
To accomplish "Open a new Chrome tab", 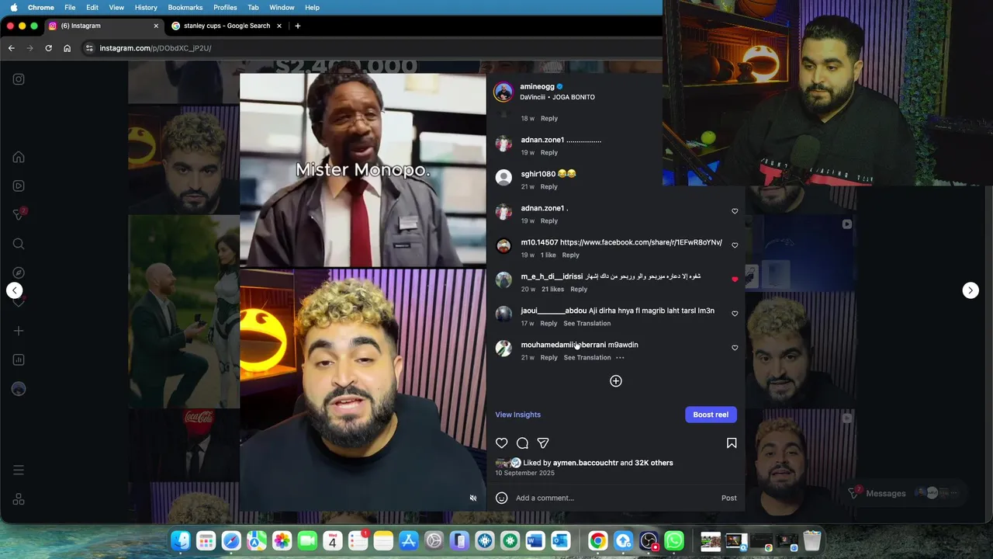I will pyautogui.click(x=298, y=26).
